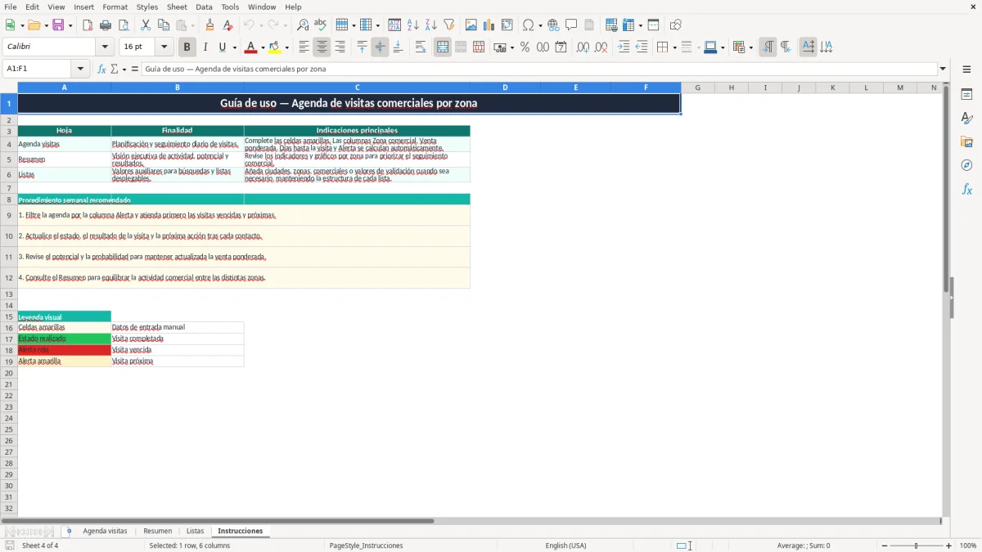982x552 pixels.
Task: Click the Format as Percent icon
Action: pyautogui.click(x=525, y=47)
